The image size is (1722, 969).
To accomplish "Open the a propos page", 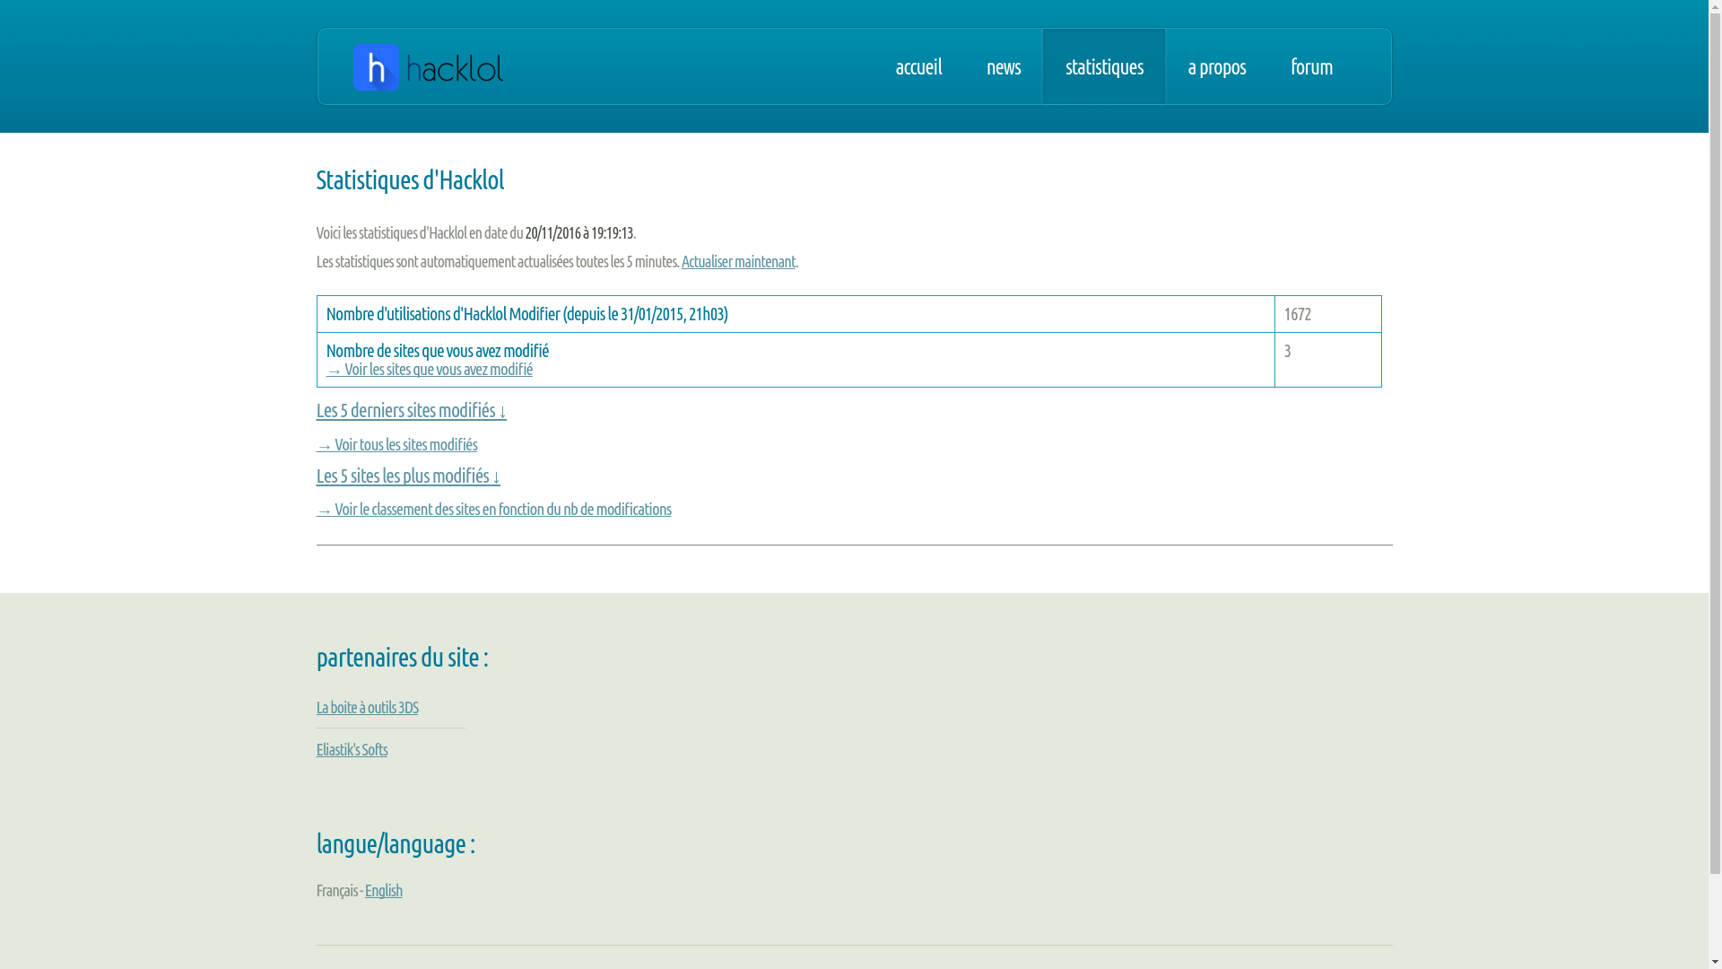I will pyautogui.click(x=1217, y=66).
